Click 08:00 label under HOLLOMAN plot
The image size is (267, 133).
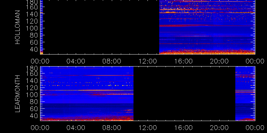pos(112,61)
